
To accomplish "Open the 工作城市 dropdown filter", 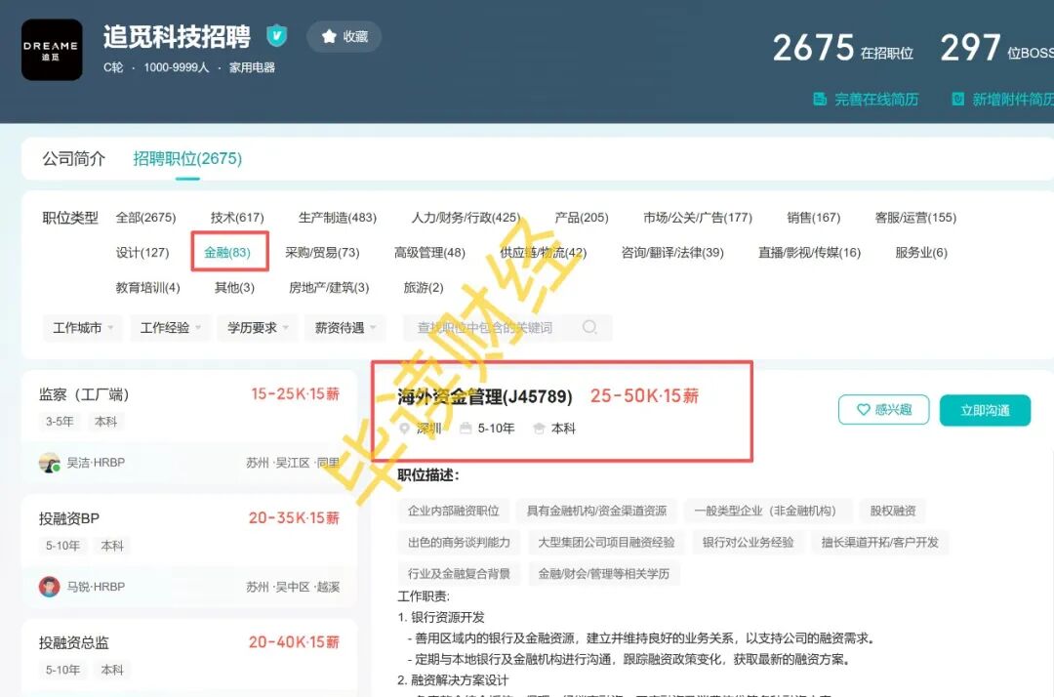I will click(83, 328).
